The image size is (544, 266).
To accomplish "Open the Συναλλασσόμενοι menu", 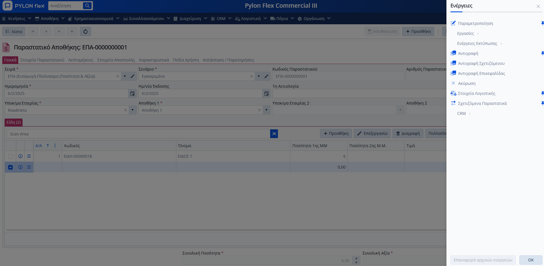I will 147,19.
